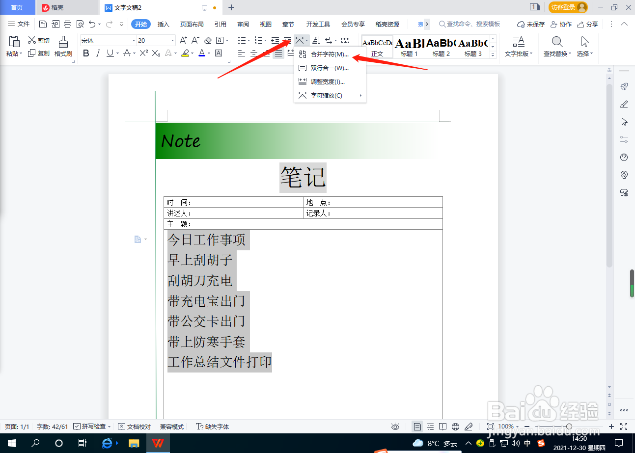Clear formatting with the eraser icon
Image resolution: width=635 pixels, height=453 pixels.
coord(208,40)
